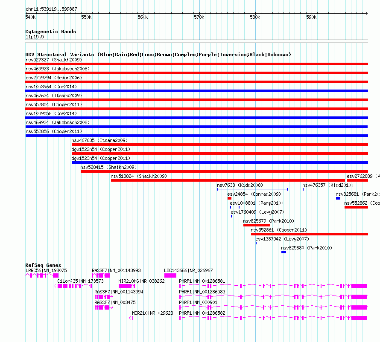
Task: Click nsv476357 (Kidd2010) variant label
Action: (328, 185)
